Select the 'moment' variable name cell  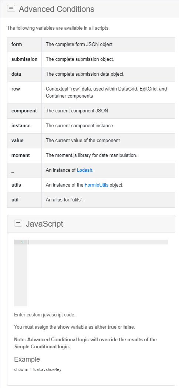tap(24, 155)
